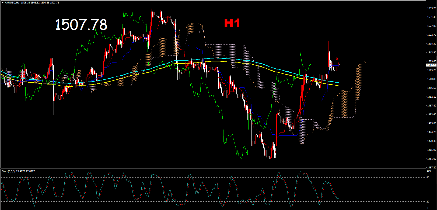
Task: Click the 1509.60 price axis label
Action: point(432,61)
